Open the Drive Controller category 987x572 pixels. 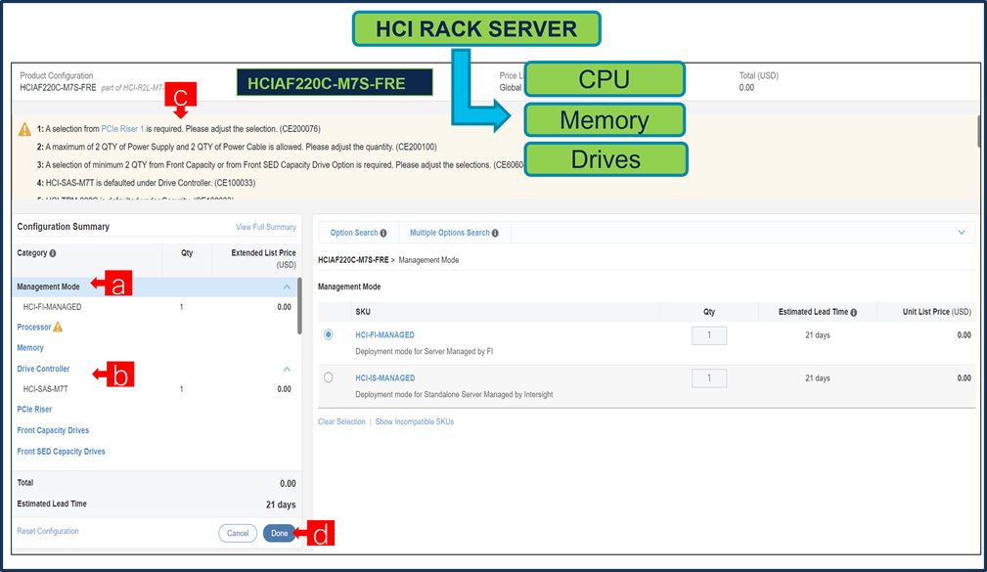click(43, 369)
